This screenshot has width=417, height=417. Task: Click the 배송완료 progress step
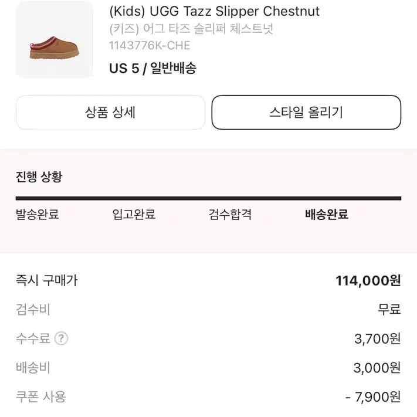click(327, 214)
